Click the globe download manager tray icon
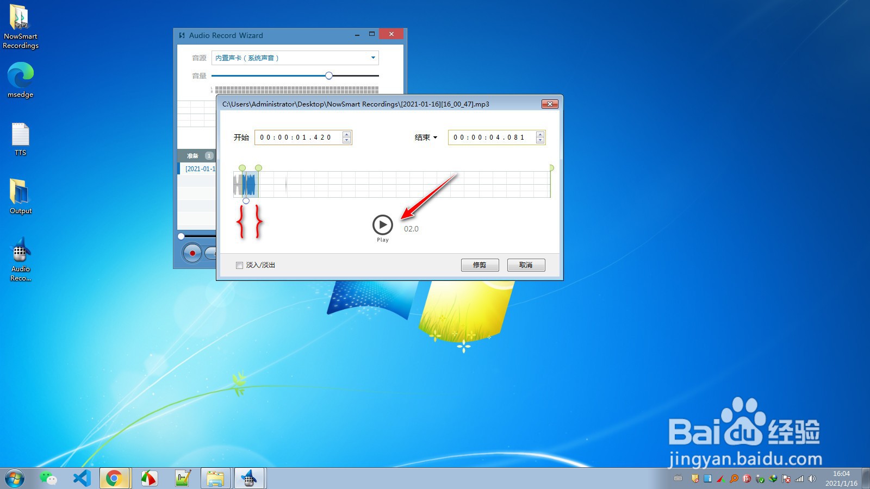This screenshot has width=870, height=489. (x=773, y=479)
